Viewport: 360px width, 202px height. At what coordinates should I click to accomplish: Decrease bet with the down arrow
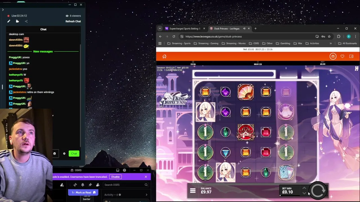[x=304, y=193]
